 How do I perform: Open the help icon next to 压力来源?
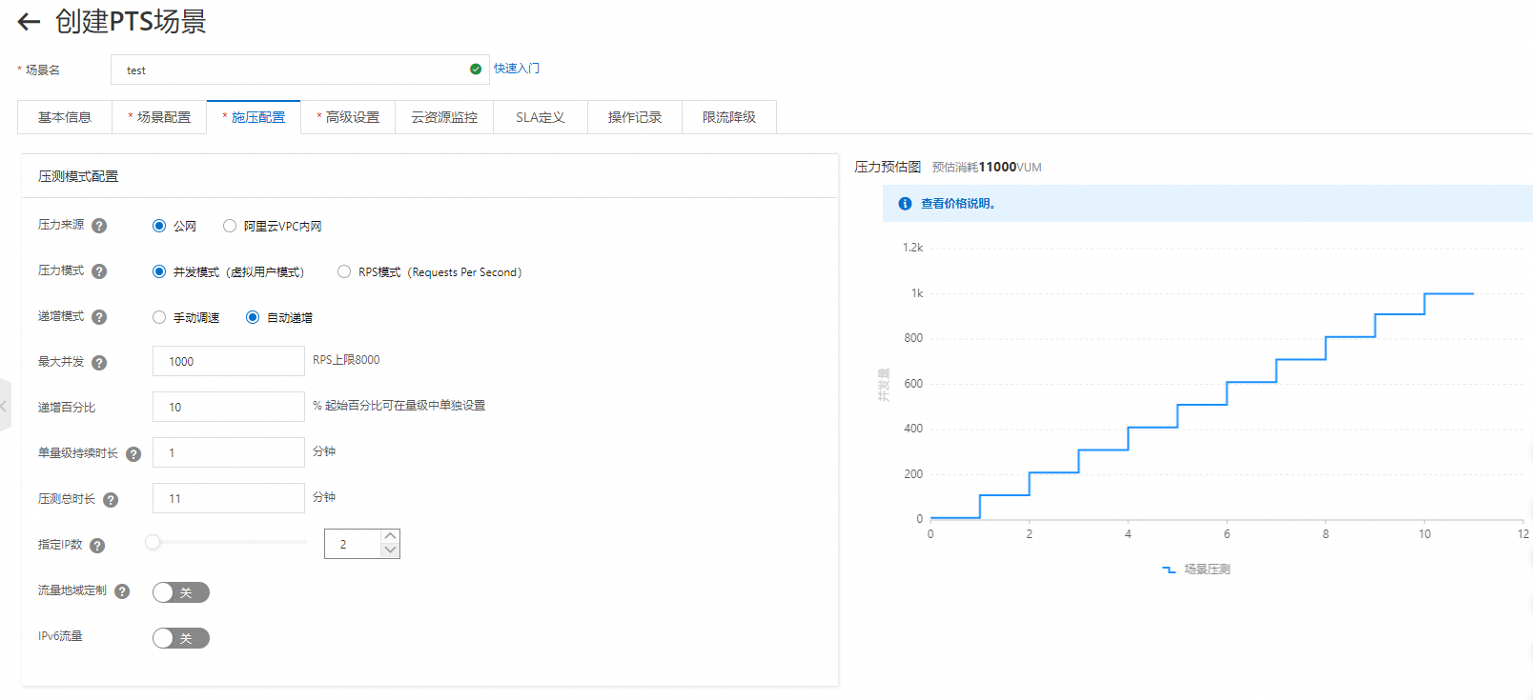click(99, 226)
